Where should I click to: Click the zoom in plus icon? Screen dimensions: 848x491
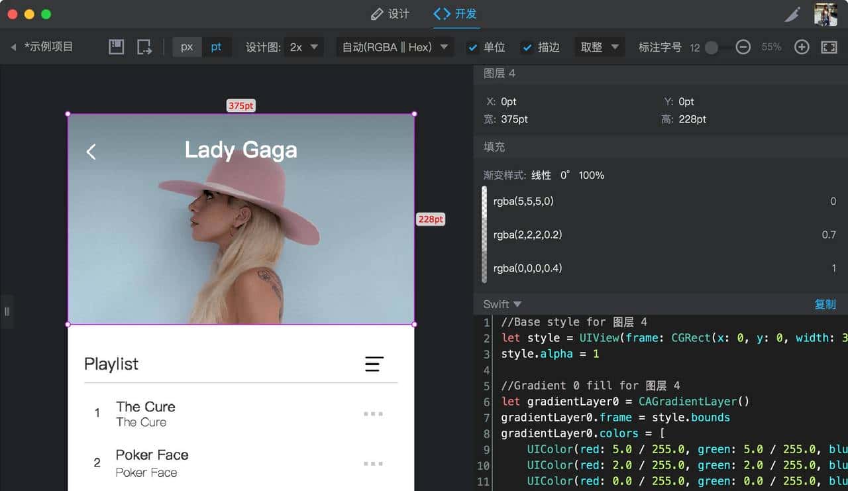tap(802, 47)
